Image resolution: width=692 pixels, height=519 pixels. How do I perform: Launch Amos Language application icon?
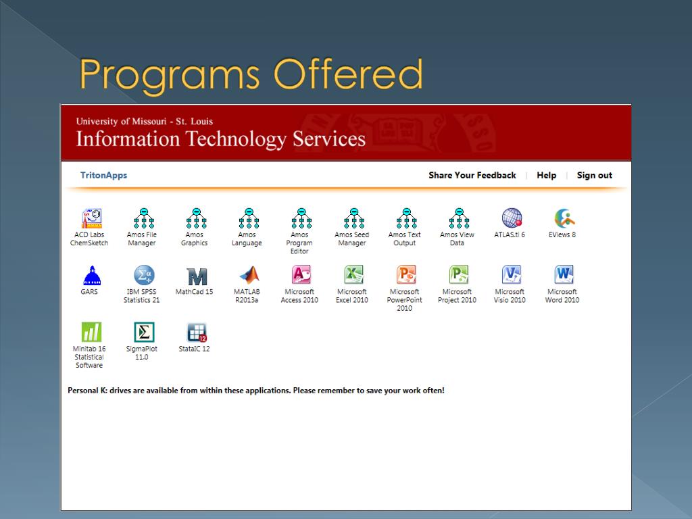click(249, 218)
